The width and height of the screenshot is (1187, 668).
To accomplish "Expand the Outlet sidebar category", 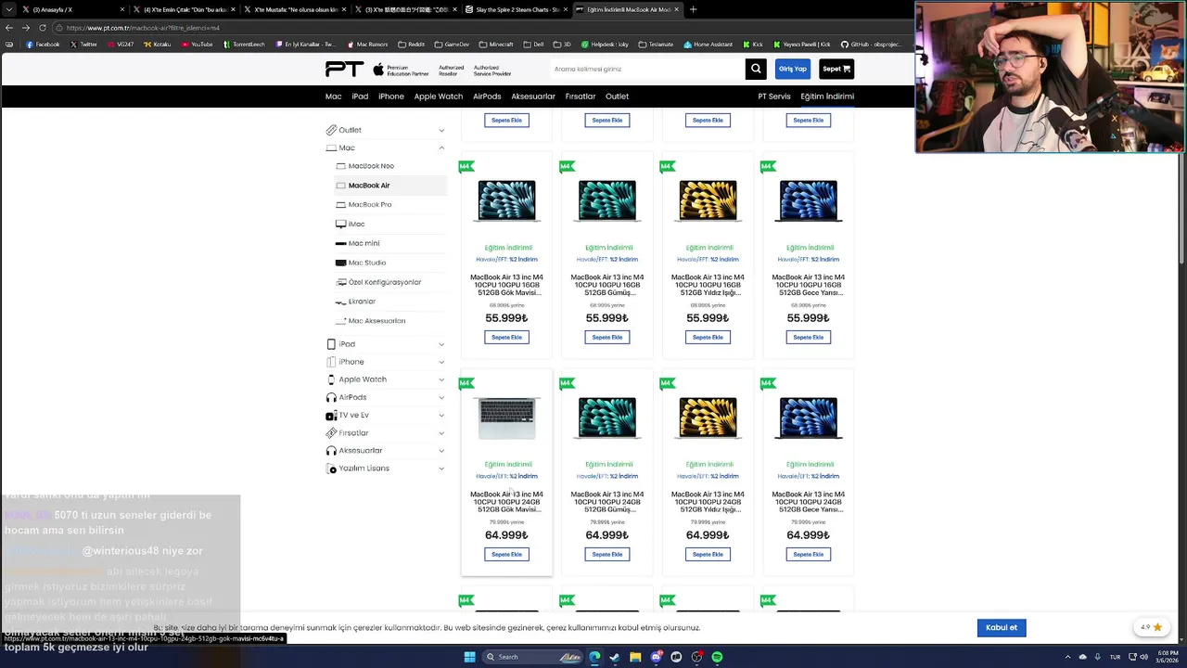I will point(441,130).
